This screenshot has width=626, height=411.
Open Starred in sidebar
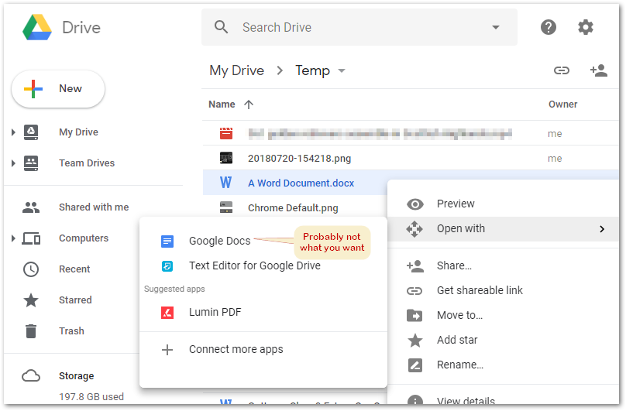(x=75, y=300)
